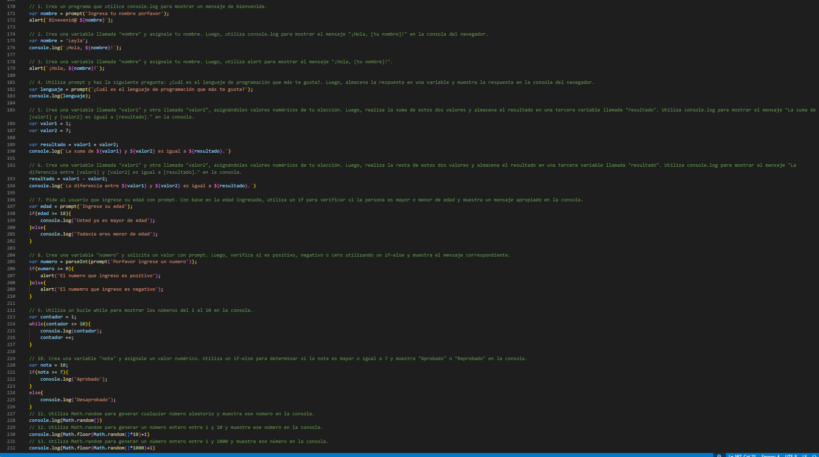The height and width of the screenshot is (457, 819).
Task: Click line number 232 in the gutter
Action: (x=11, y=448)
